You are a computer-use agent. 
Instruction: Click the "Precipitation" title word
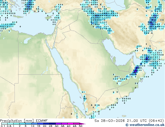coord(11,121)
